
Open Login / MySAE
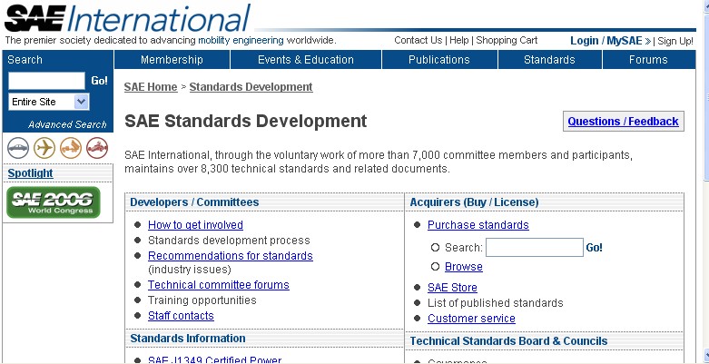pos(610,41)
